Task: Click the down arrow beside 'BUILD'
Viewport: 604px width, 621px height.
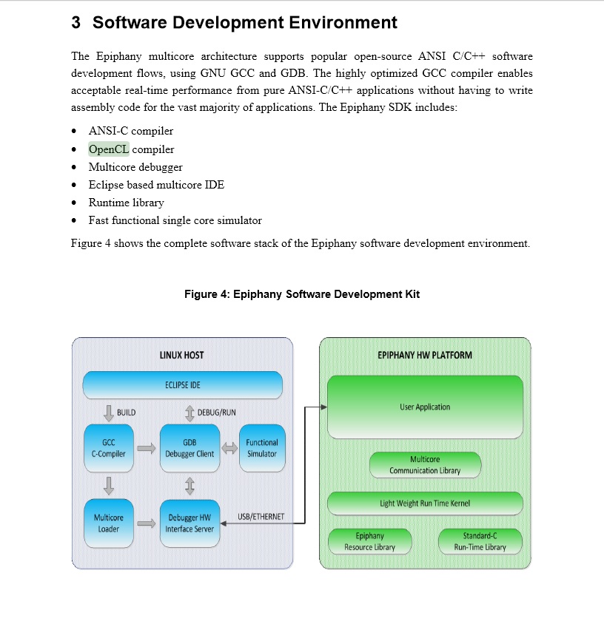Action: tap(109, 413)
